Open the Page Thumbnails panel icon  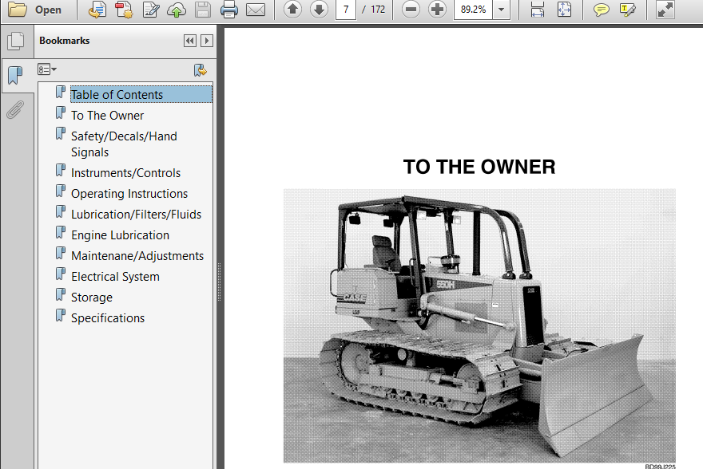(x=16, y=41)
